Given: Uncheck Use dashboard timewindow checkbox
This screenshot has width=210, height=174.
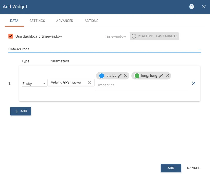Looking at the screenshot, I should point(11,36).
